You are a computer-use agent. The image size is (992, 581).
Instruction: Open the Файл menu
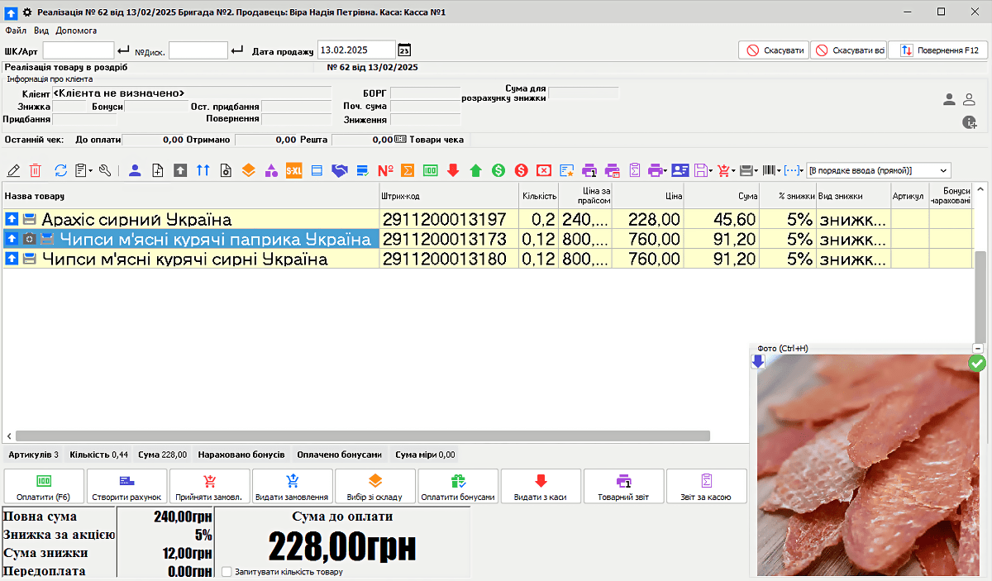point(16,31)
